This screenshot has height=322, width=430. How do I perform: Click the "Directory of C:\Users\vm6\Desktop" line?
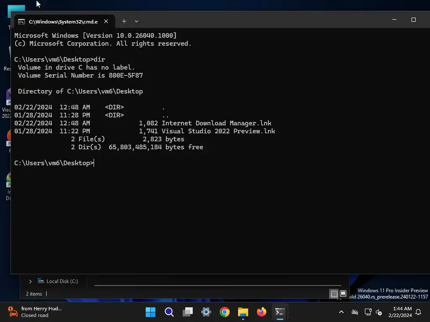pos(80,91)
